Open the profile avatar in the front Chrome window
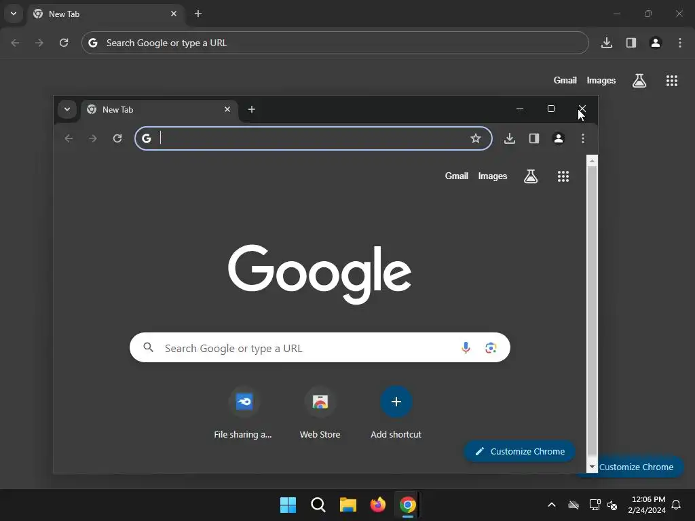695x521 pixels. click(x=559, y=138)
